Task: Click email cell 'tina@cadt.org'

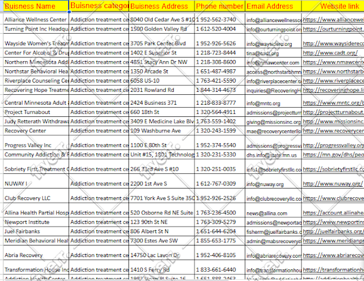Action: point(273,53)
